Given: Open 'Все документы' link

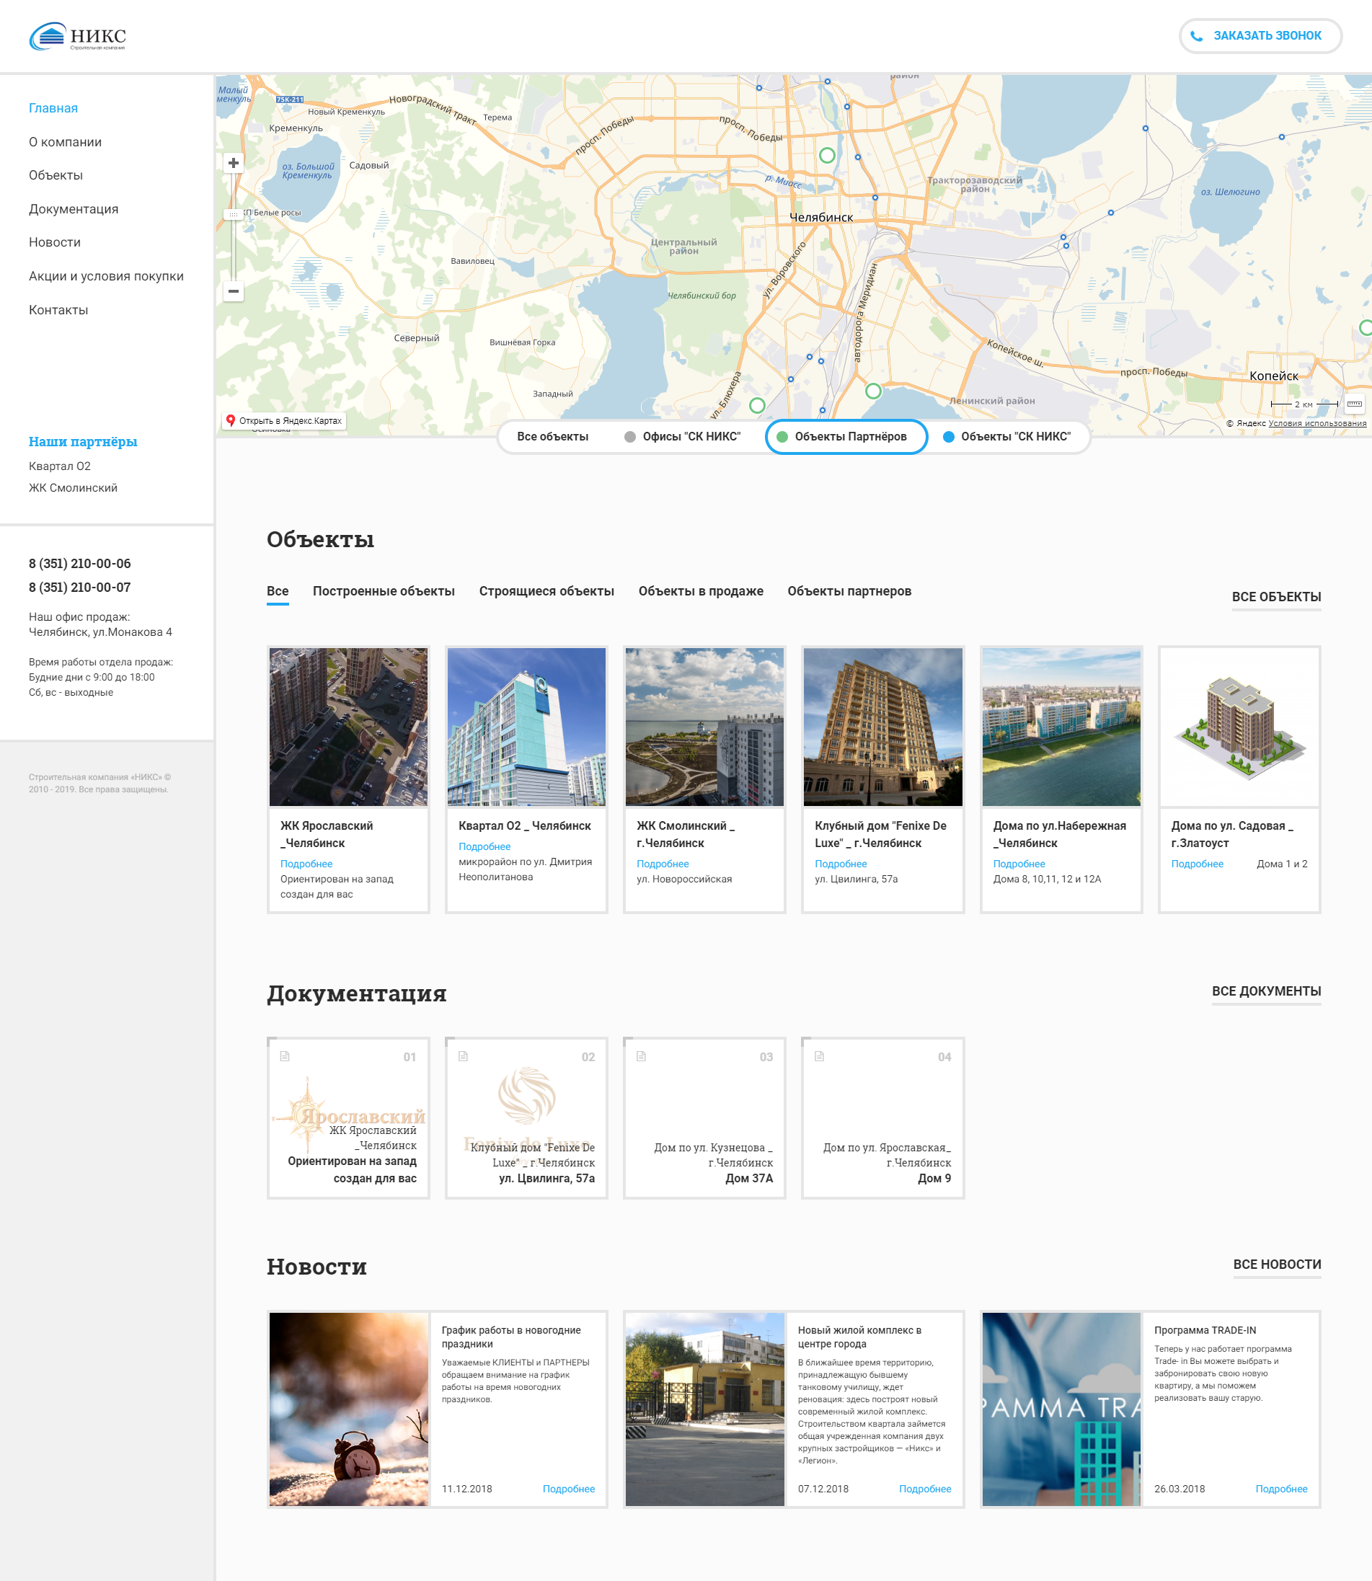Looking at the screenshot, I should point(1265,991).
